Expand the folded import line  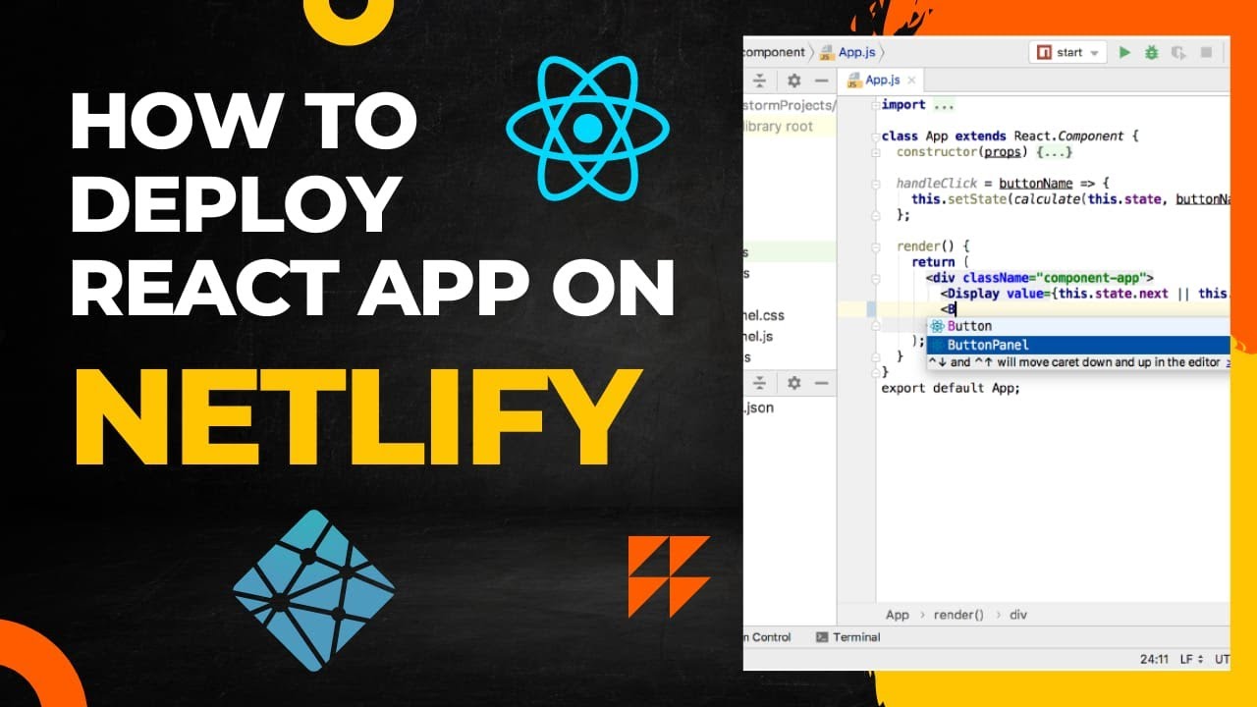tap(874, 105)
